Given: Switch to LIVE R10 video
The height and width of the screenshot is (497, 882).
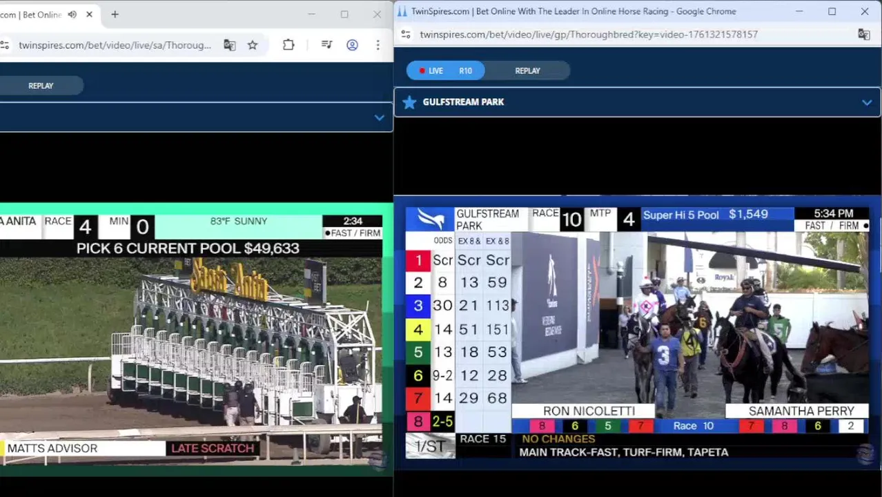Looking at the screenshot, I should point(446,70).
